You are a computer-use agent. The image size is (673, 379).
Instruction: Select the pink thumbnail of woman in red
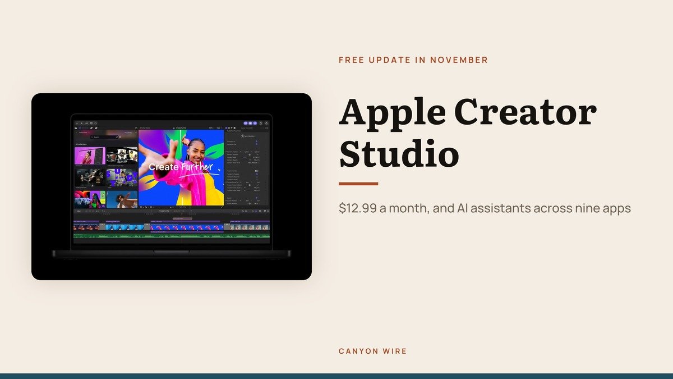pos(90,156)
